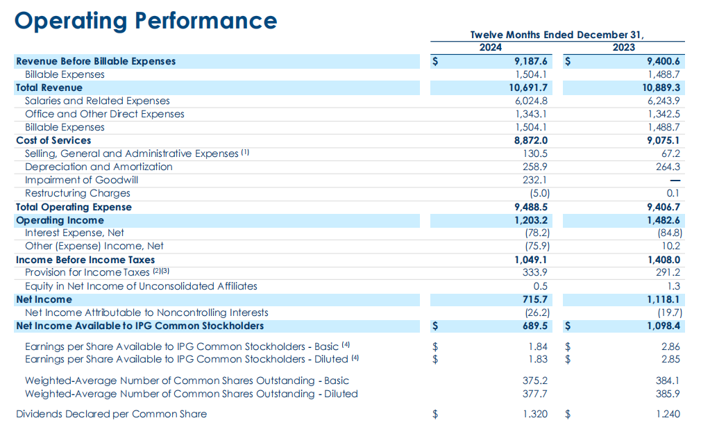Click the Revenue Before Billable Expenses row label

pyautogui.click(x=96, y=61)
